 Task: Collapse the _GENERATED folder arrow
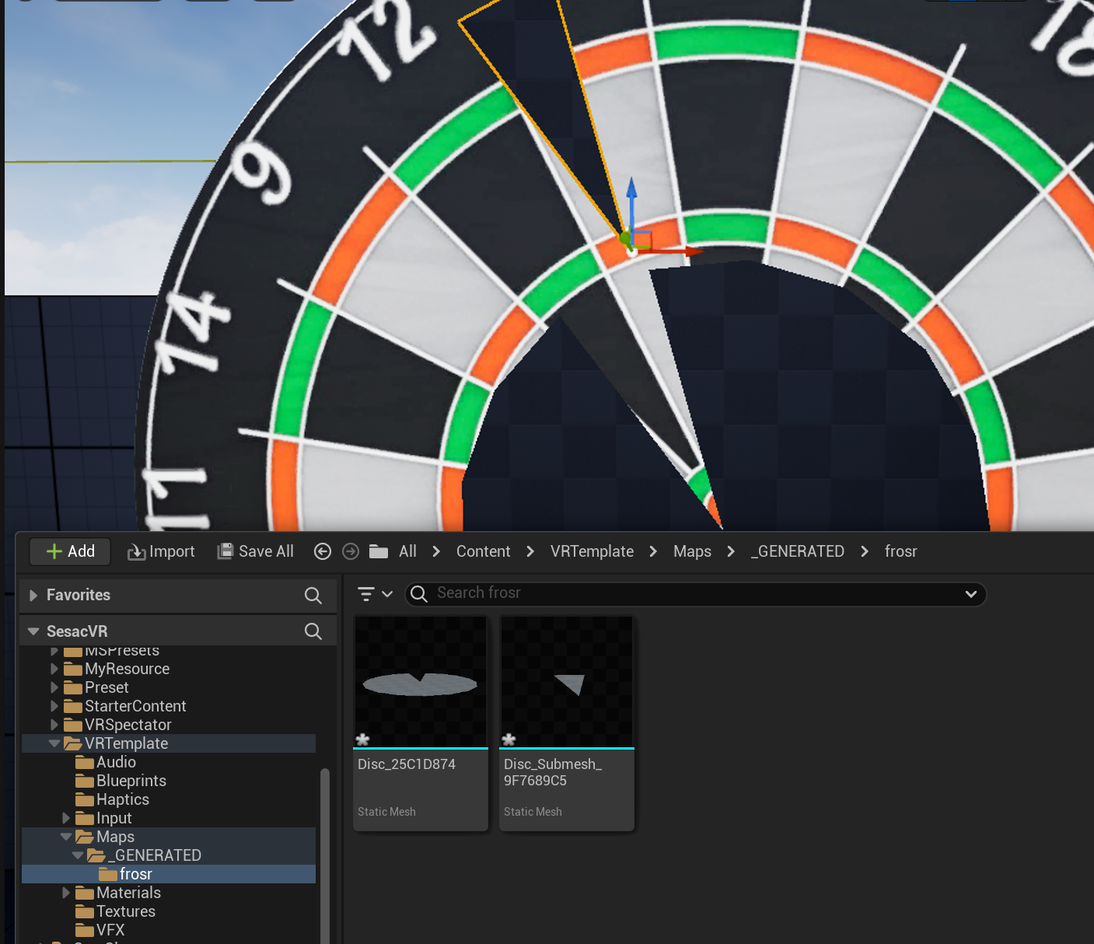pyautogui.click(x=78, y=855)
